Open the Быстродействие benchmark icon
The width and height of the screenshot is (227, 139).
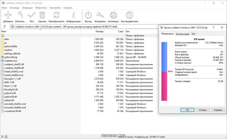tap(130, 15)
